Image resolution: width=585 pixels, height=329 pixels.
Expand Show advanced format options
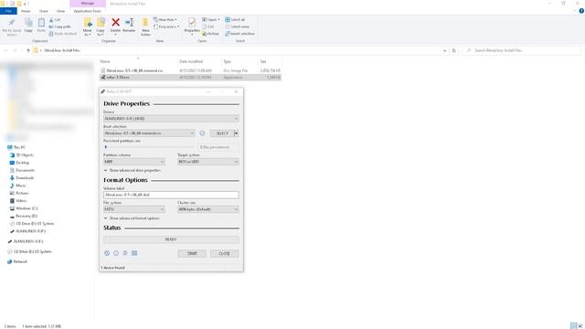(132, 218)
